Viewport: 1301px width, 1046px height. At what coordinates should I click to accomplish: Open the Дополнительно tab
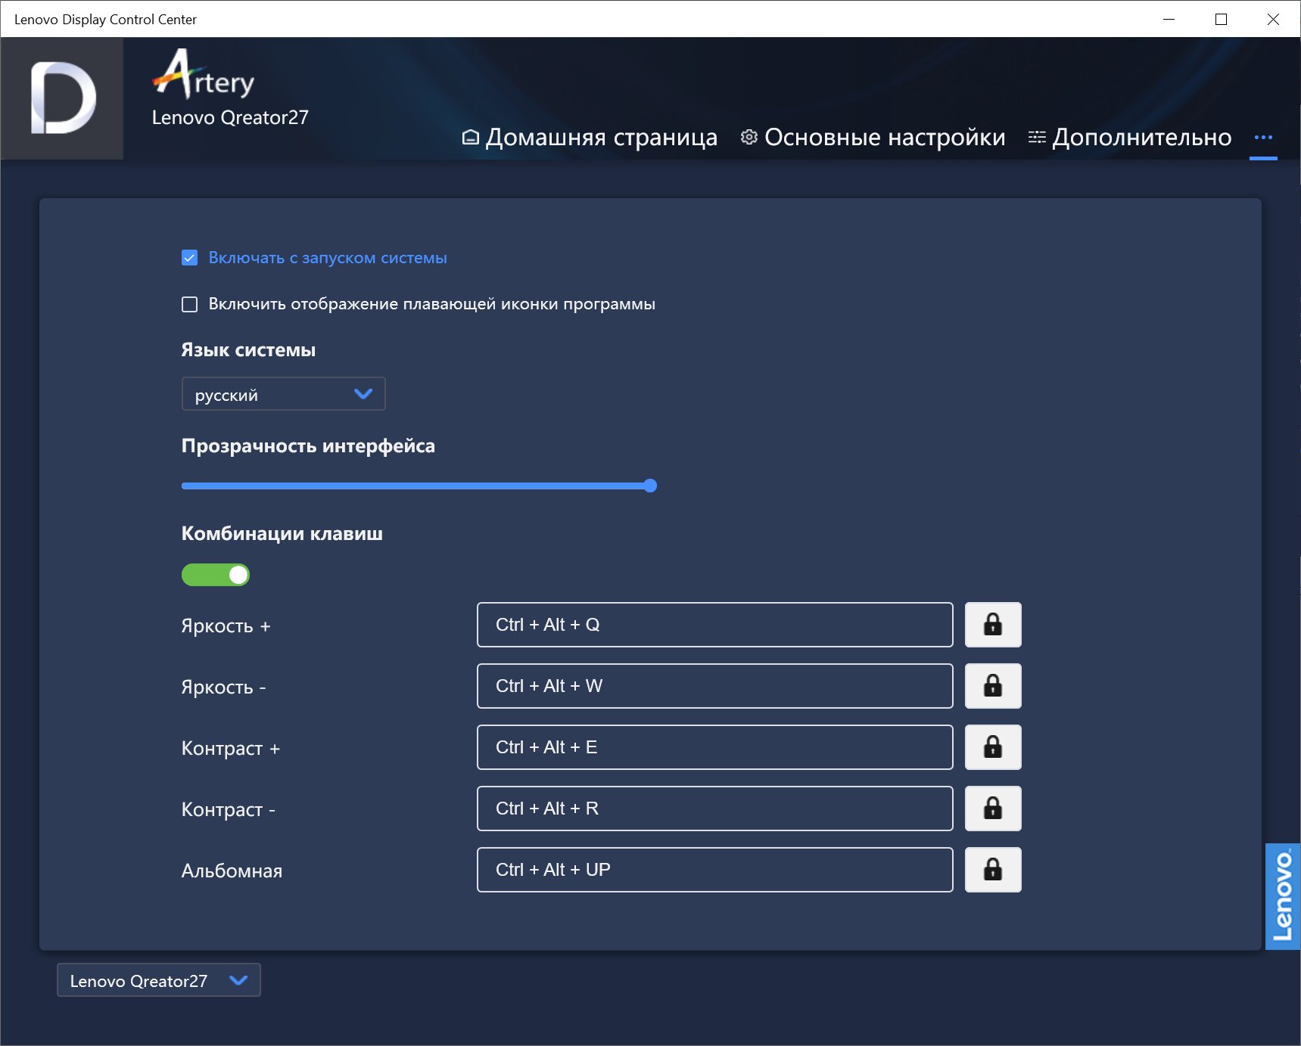[1129, 137]
